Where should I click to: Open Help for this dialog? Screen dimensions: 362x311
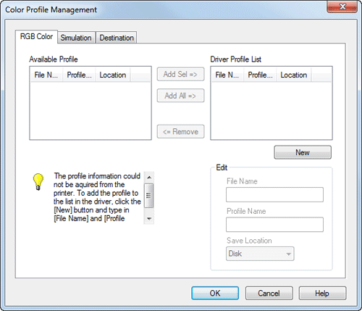tap(322, 293)
